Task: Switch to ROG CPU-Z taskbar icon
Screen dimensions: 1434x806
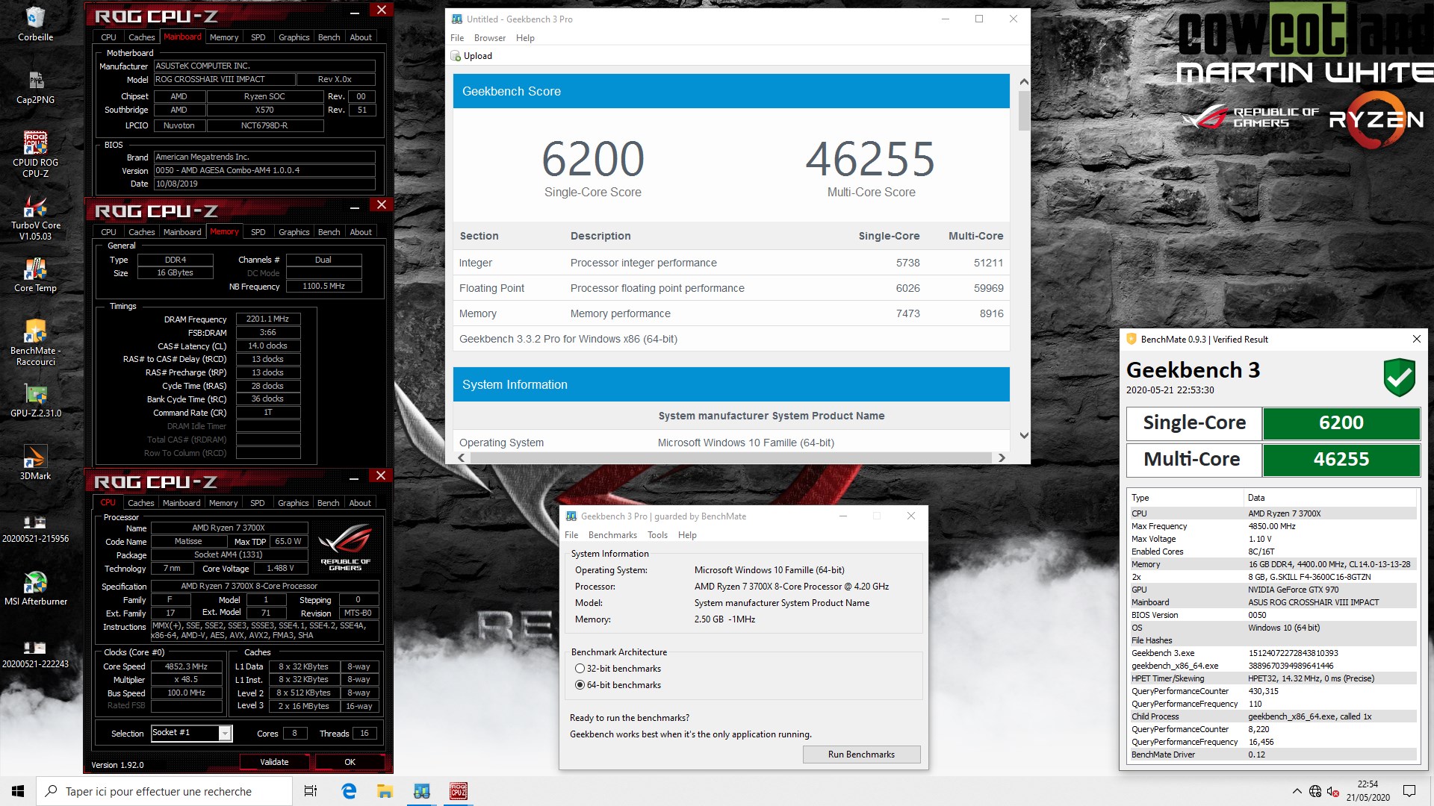Action: [458, 791]
